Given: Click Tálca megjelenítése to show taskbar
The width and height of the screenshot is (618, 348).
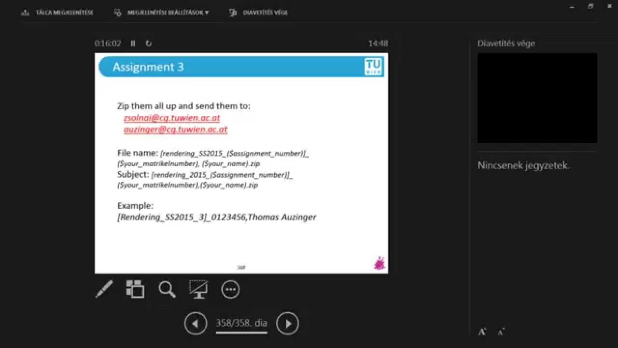Looking at the screenshot, I should [58, 13].
